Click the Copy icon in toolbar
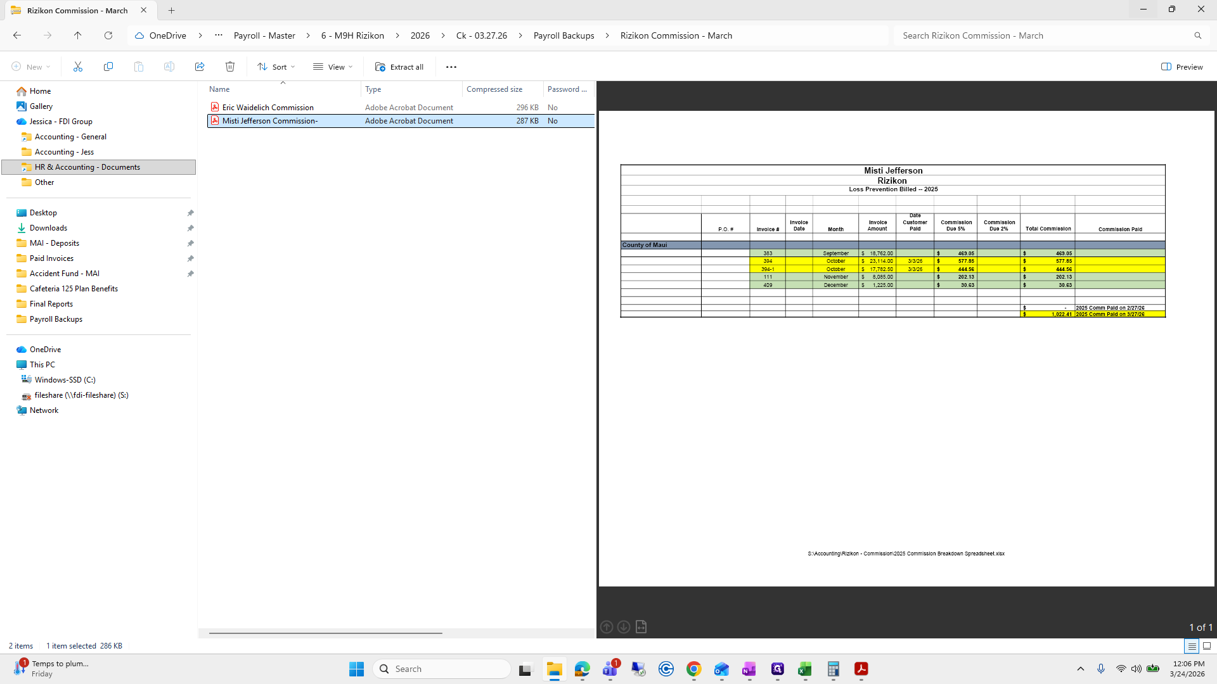The image size is (1217, 684). tap(108, 66)
